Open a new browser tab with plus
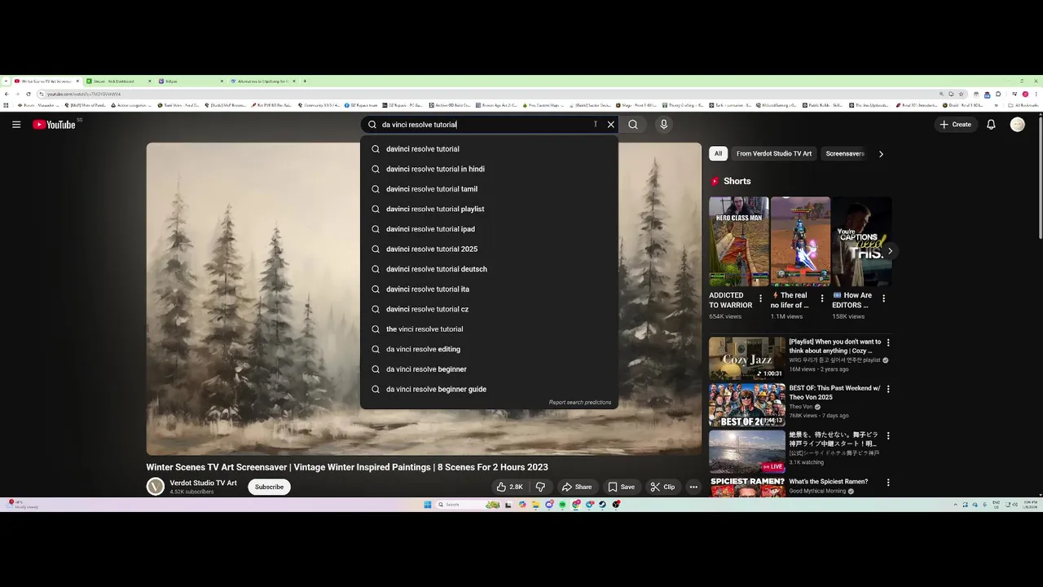 305,81
